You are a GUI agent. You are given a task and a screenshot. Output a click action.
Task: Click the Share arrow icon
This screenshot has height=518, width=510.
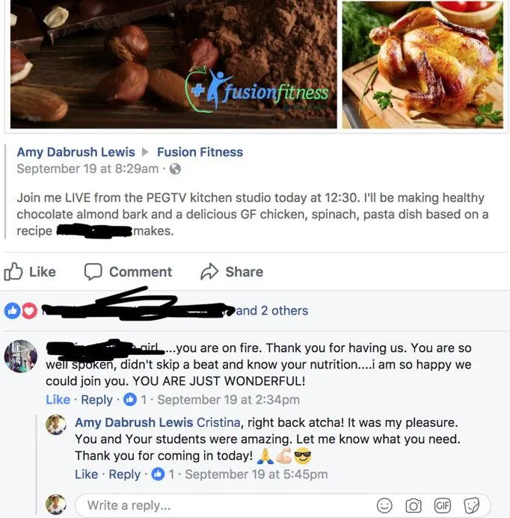coord(209,271)
